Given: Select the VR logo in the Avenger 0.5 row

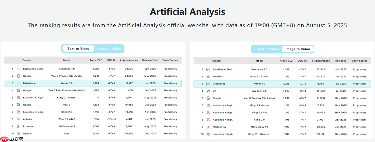Looking at the screenshot, I should point(208,91).
